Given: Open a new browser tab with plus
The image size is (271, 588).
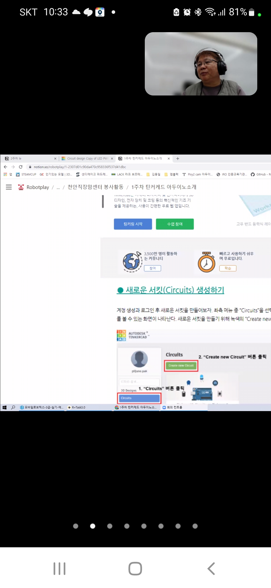Looking at the screenshot, I should click(x=178, y=159).
